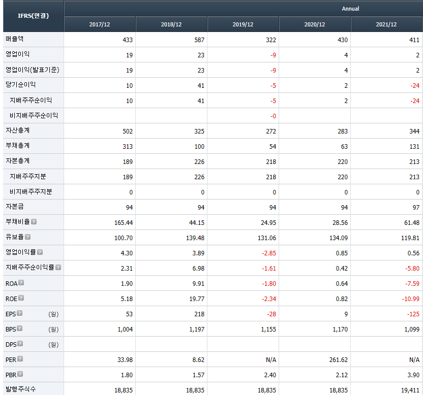
Task: Click ROE value -10.99
Action: pos(411,299)
